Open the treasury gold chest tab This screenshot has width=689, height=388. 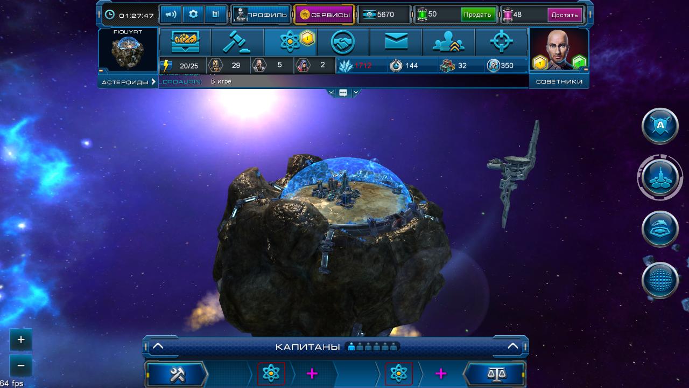point(185,42)
